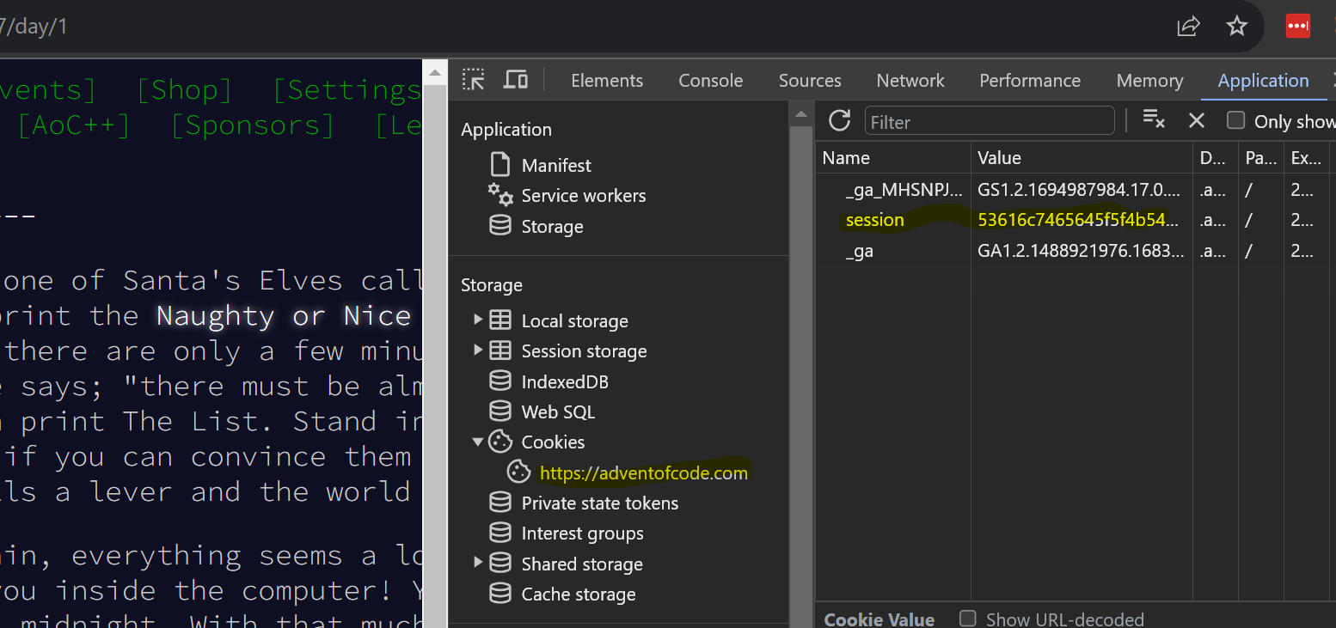
Task: Select the session cookie row
Action: click(874, 220)
